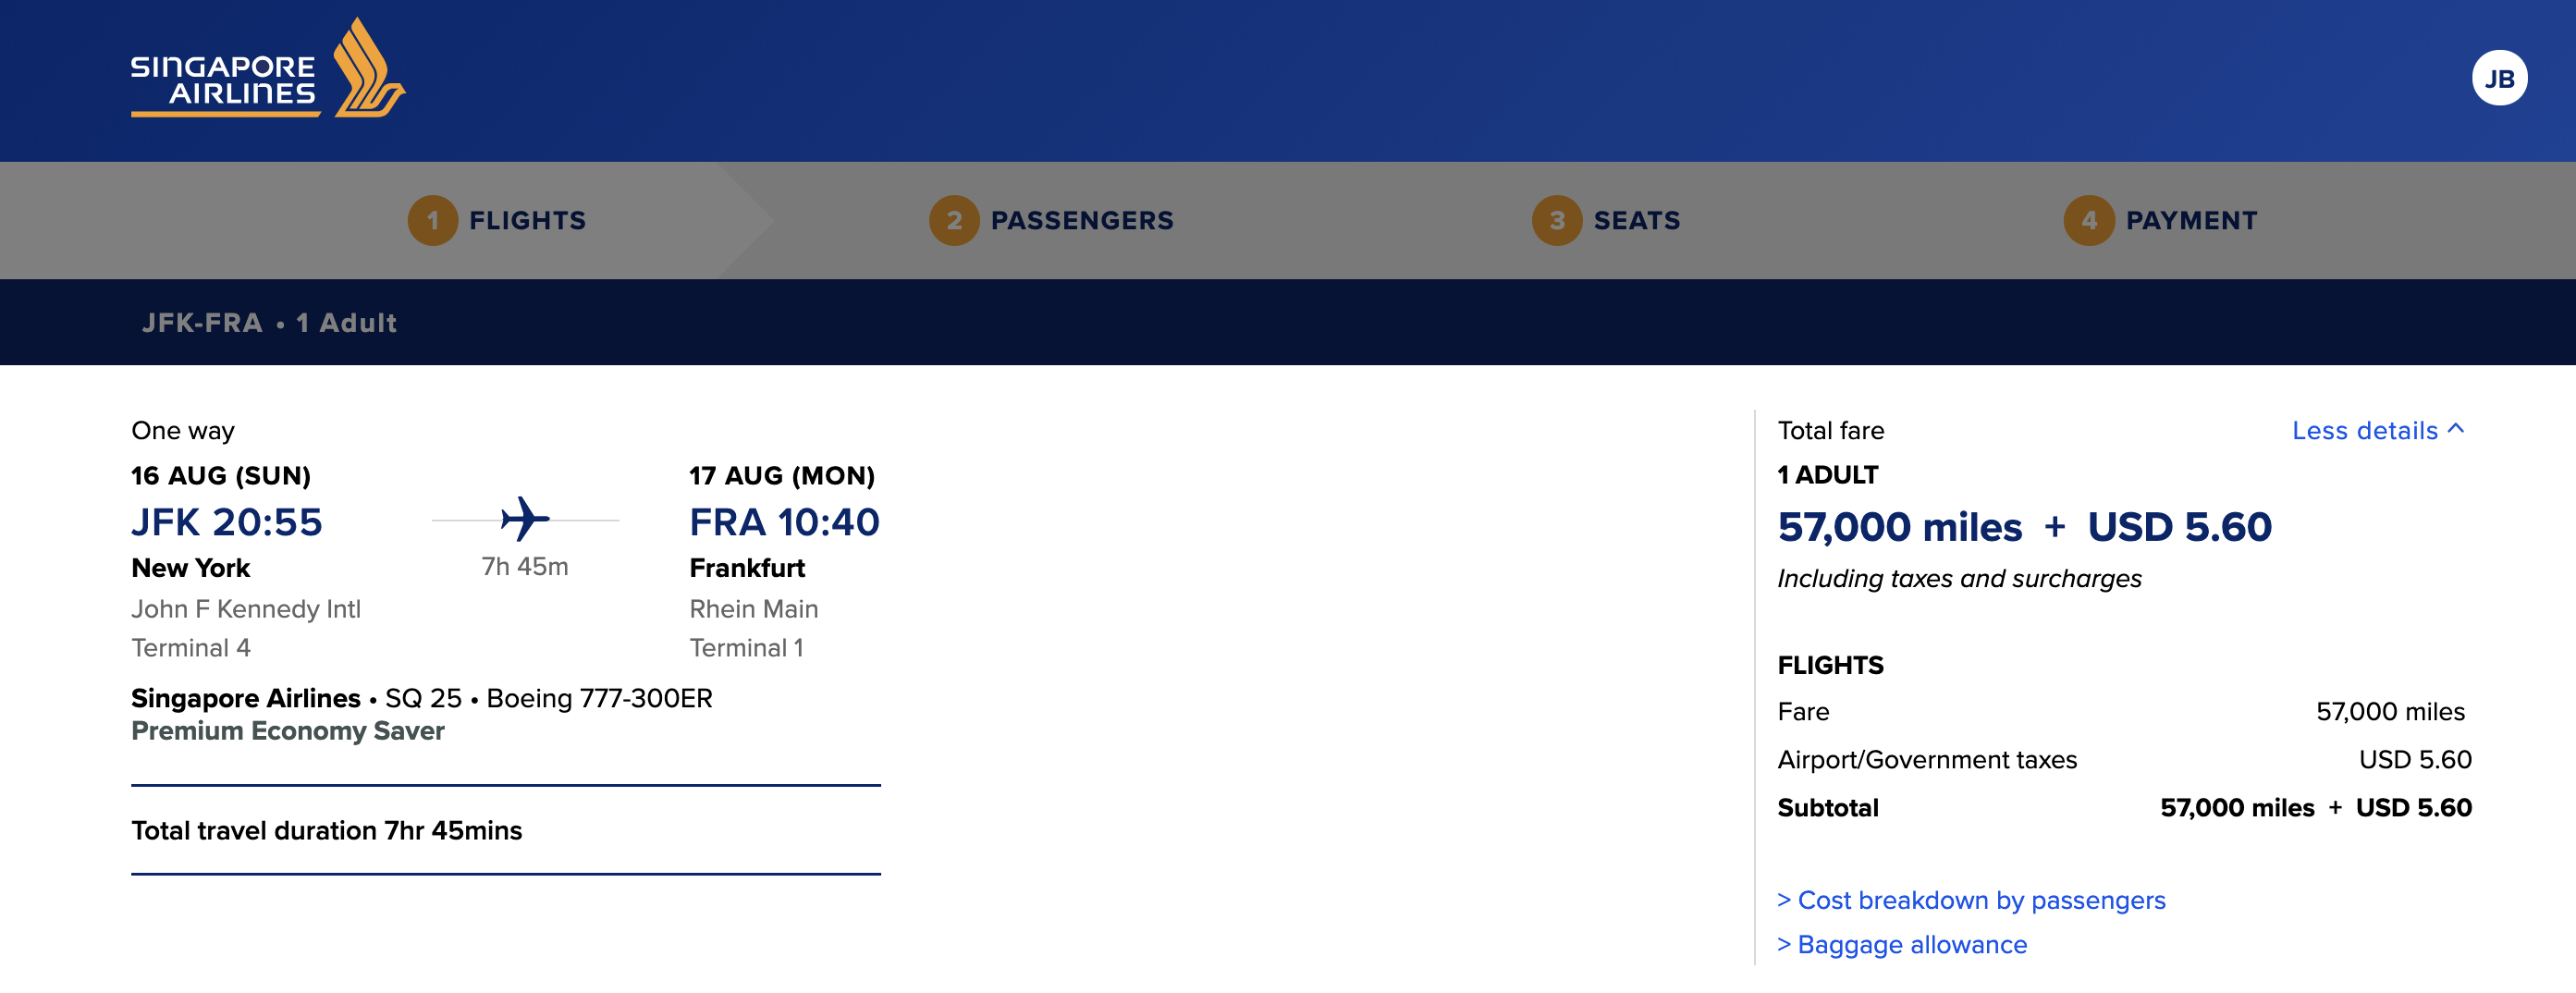Open the PASSENGERS step
2576x993 pixels.
click(x=1081, y=220)
